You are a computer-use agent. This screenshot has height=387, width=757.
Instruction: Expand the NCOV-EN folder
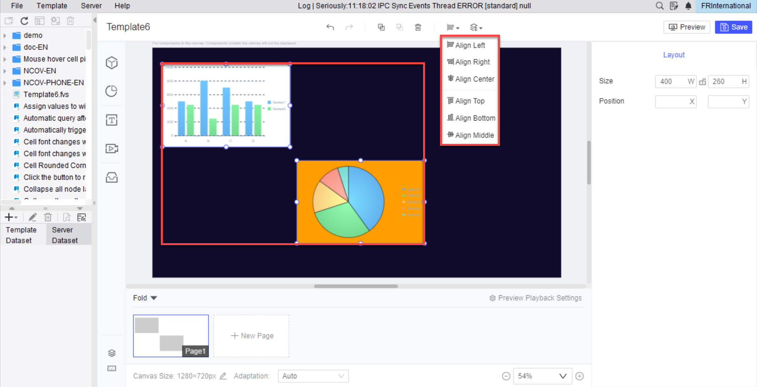click(x=5, y=71)
